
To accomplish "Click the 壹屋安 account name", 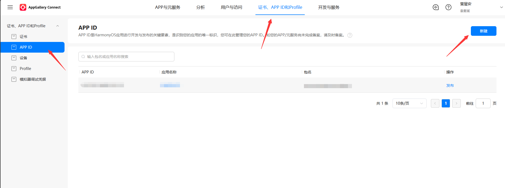I will click(466, 4).
